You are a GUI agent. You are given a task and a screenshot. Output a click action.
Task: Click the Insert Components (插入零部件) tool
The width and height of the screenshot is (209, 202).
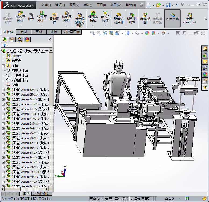click(20, 16)
